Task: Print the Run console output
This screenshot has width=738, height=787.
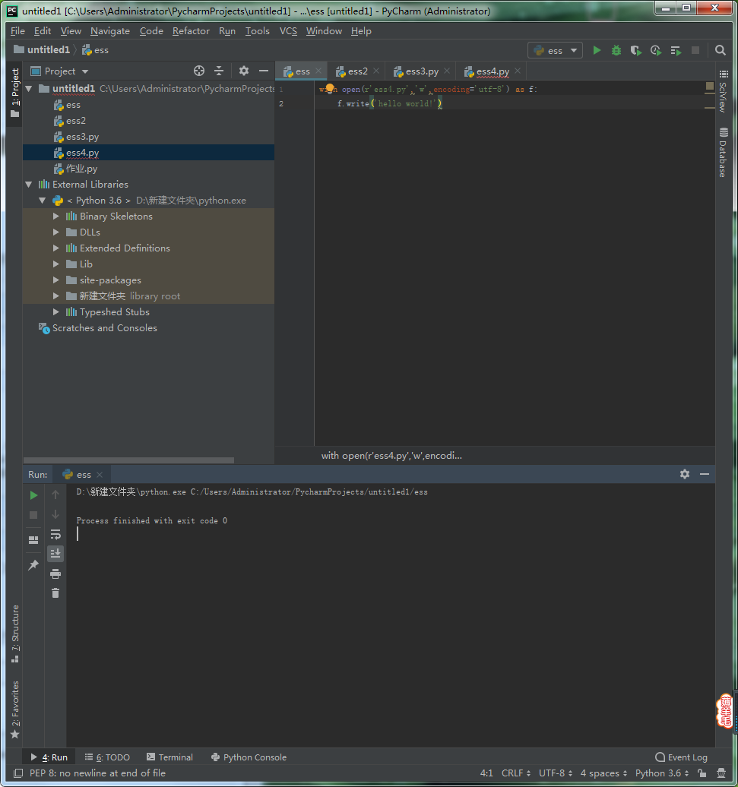Action: pyautogui.click(x=55, y=574)
